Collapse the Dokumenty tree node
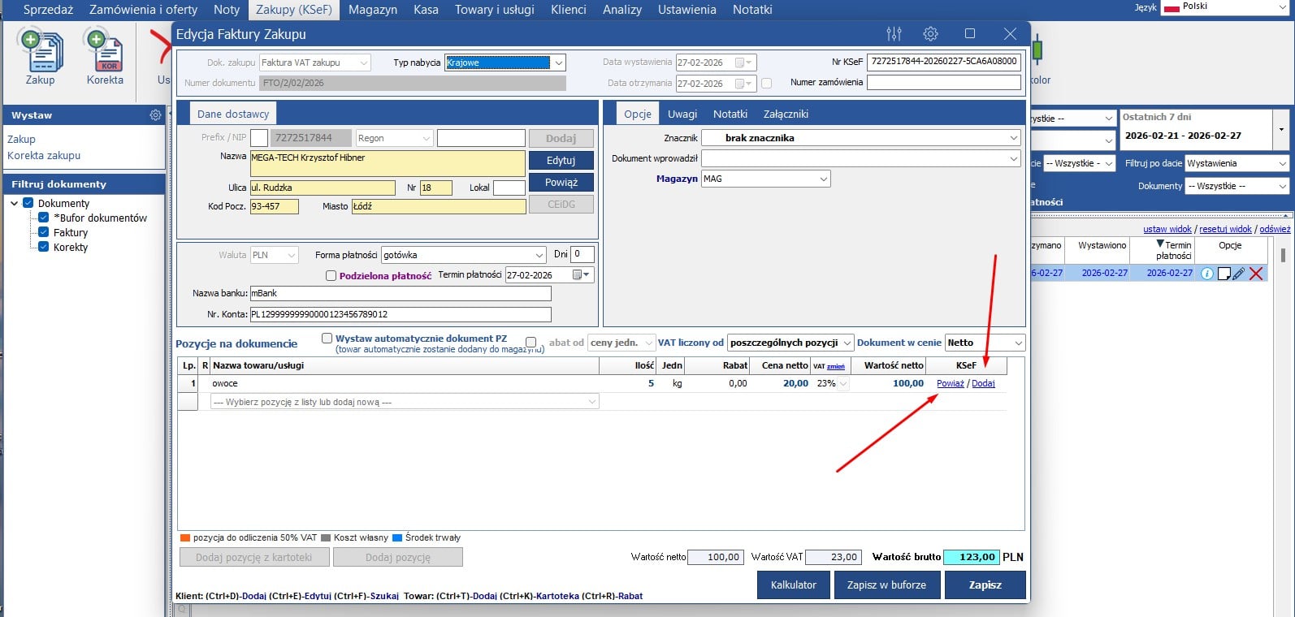This screenshot has width=1295, height=617. pyautogui.click(x=15, y=203)
